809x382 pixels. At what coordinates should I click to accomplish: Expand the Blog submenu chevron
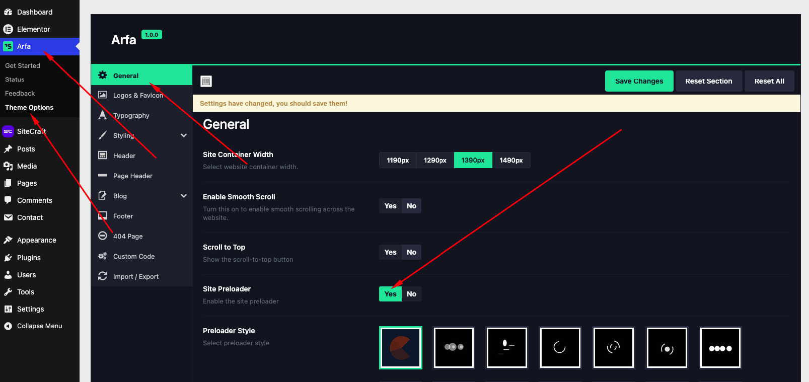click(x=184, y=196)
